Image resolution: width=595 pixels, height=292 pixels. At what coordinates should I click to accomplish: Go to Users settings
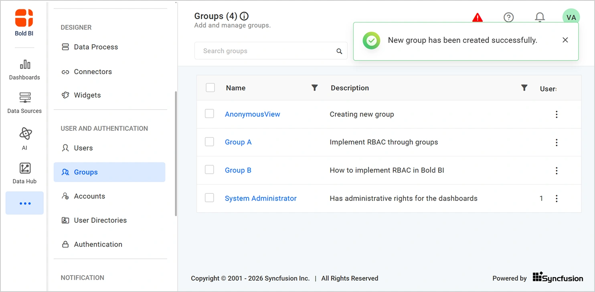tap(109, 148)
